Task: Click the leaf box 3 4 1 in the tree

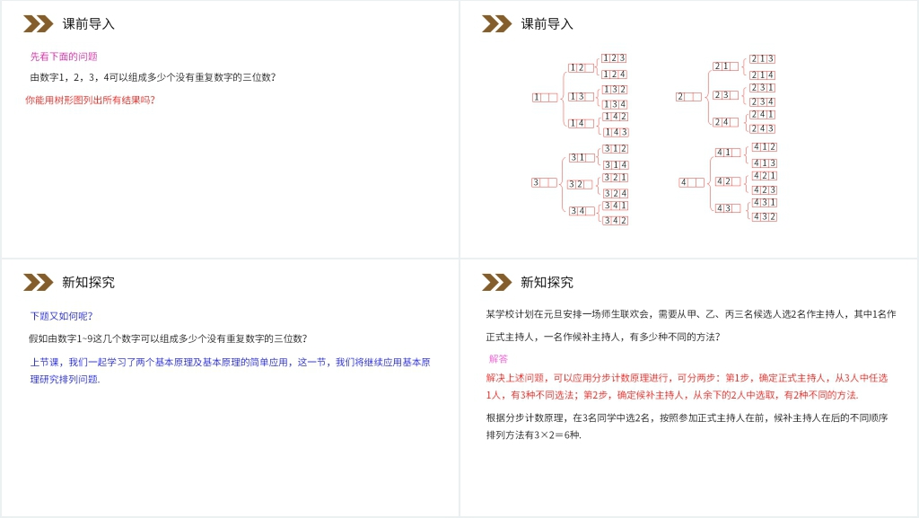Action: point(616,206)
